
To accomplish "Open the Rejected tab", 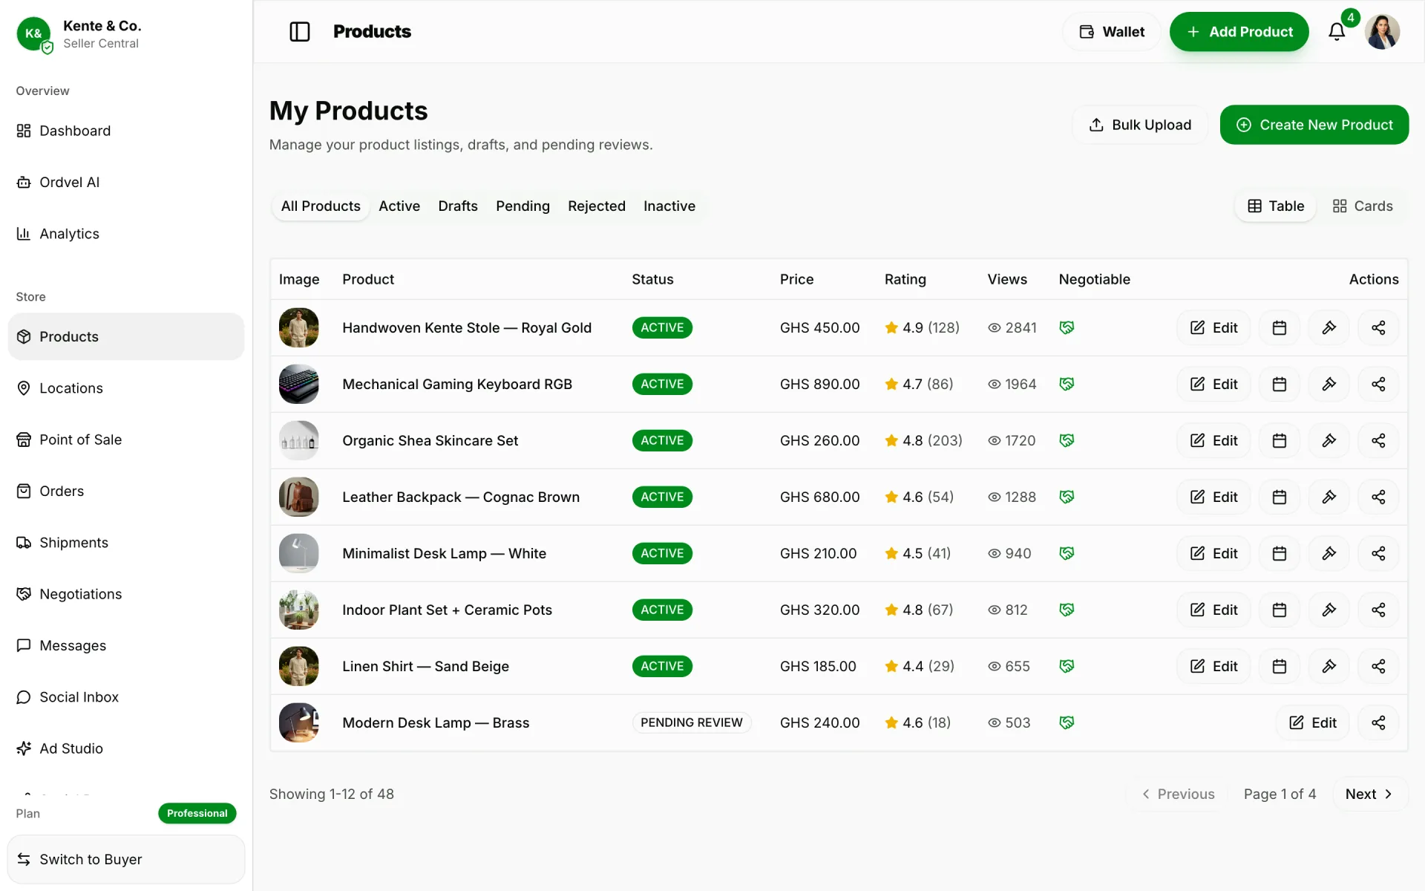I will (x=597, y=206).
